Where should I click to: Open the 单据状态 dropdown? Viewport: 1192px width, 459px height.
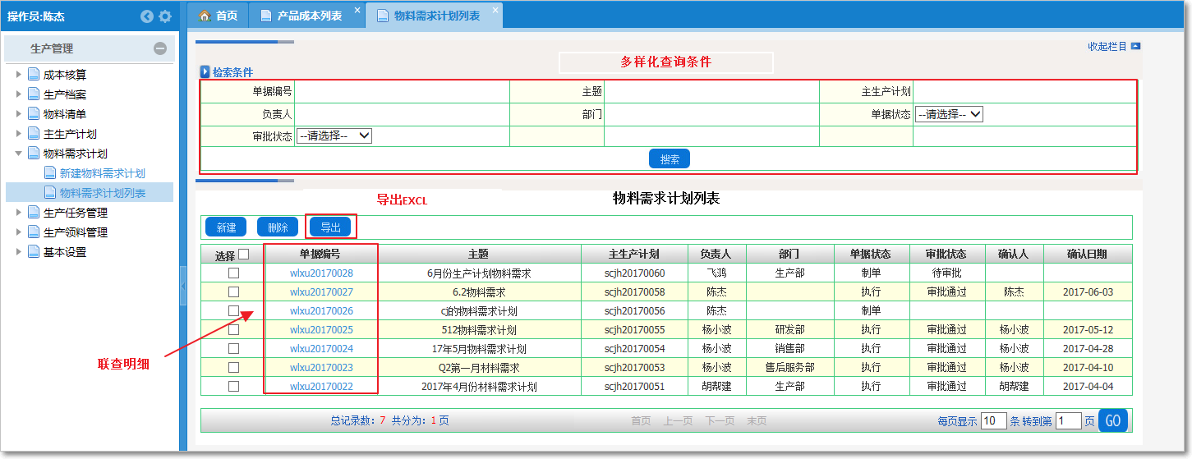(x=949, y=115)
